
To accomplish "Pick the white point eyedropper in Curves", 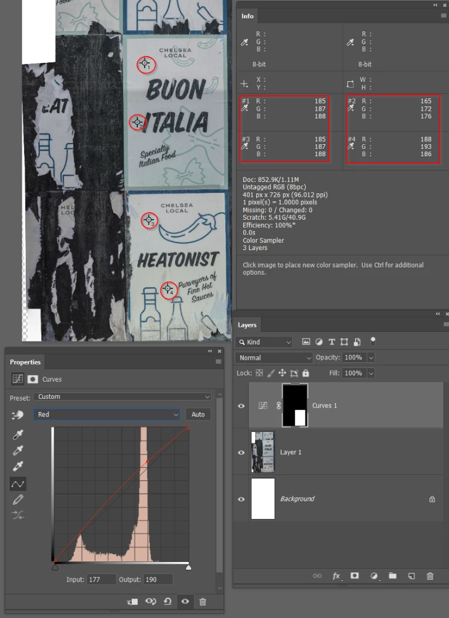I will (x=18, y=466).
